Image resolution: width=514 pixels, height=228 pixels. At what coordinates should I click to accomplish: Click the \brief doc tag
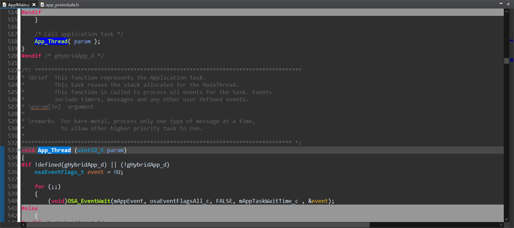[x=38, y=78]
